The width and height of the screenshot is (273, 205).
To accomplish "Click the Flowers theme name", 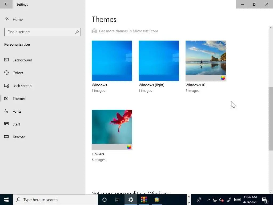I will point(98,154).
